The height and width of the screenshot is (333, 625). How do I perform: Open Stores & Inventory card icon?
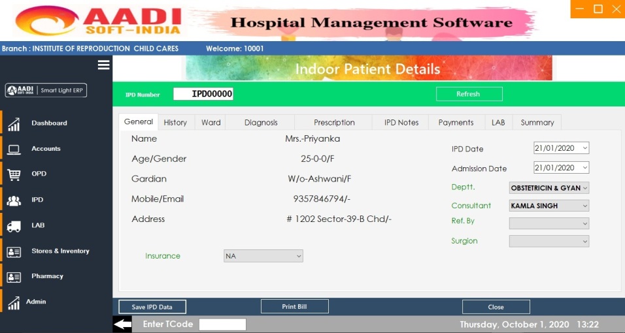pyautogui.click(x=14, y=251)
